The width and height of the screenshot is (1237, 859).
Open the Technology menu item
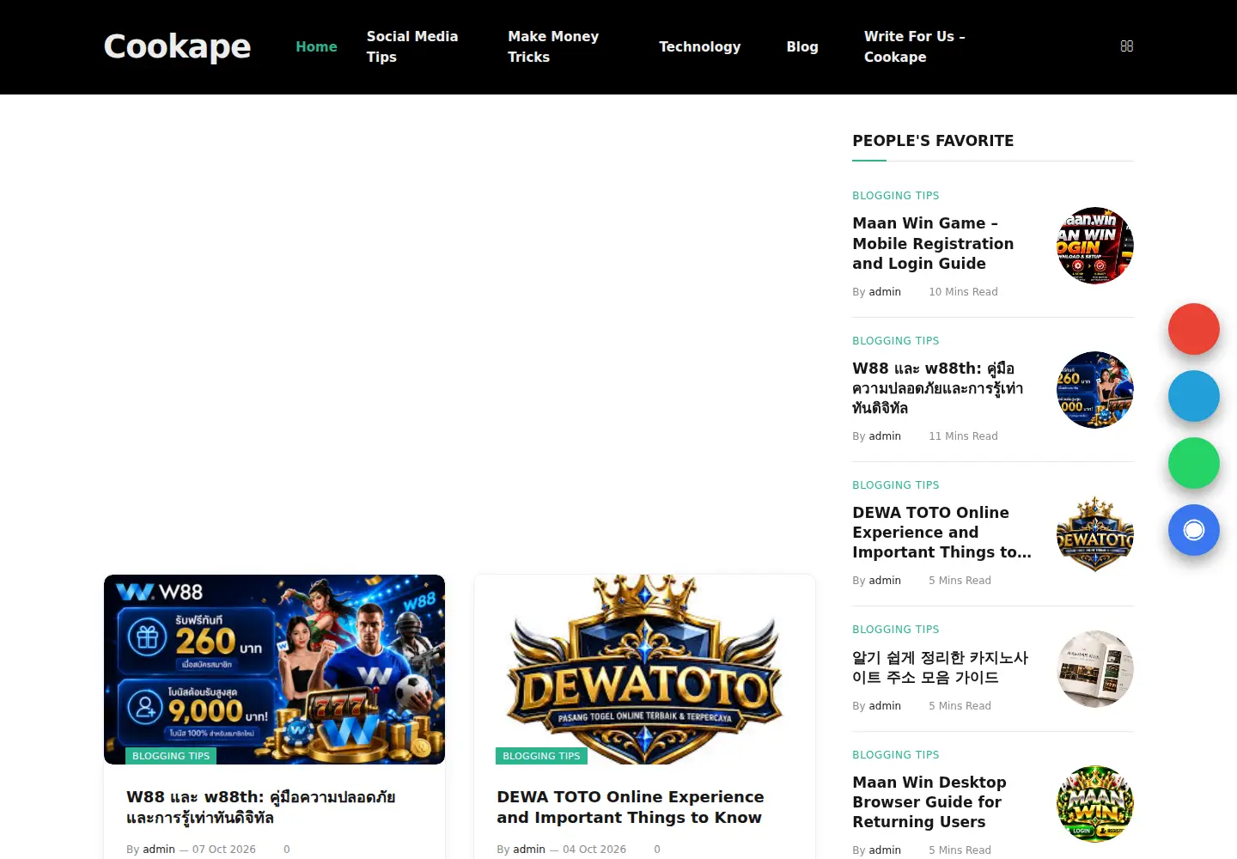point(699,46)
